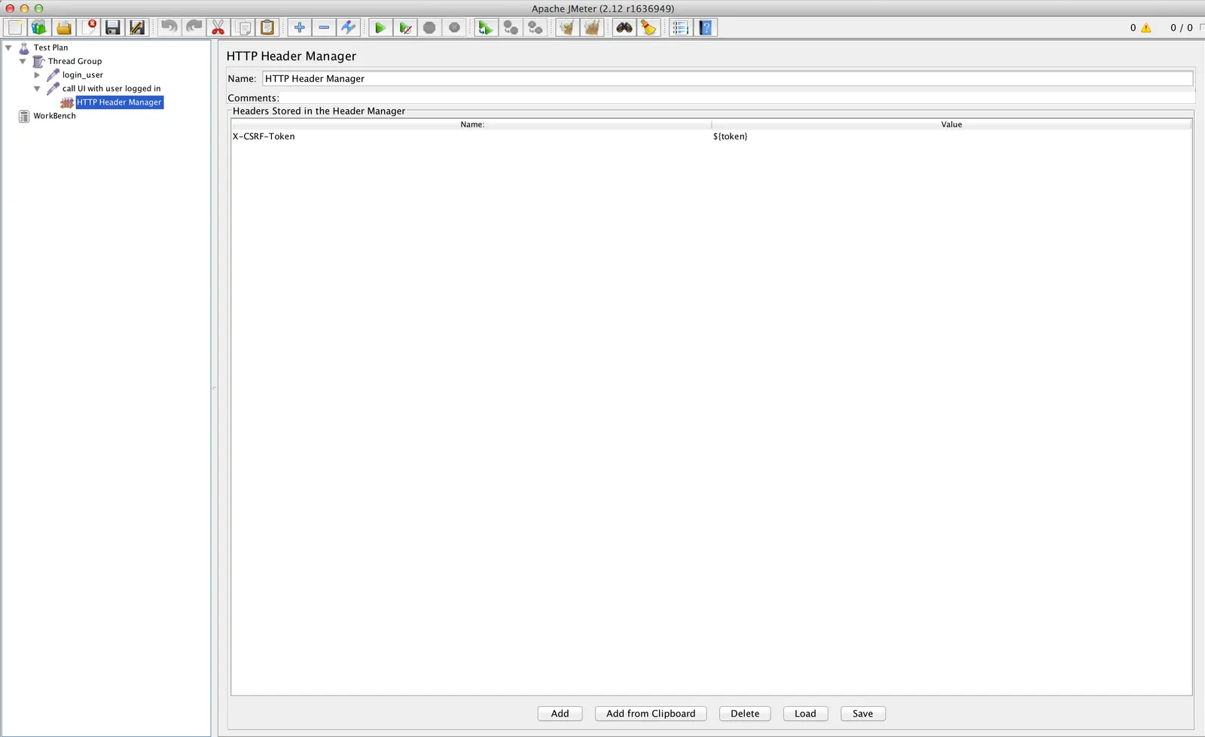Undo the last change via toolbar
This screenshot has width=1205, height=737.
(x=169, y=28)
